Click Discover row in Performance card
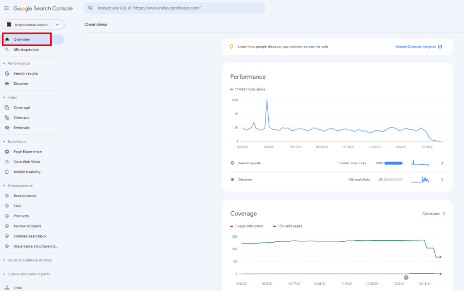 coord(337,179)
